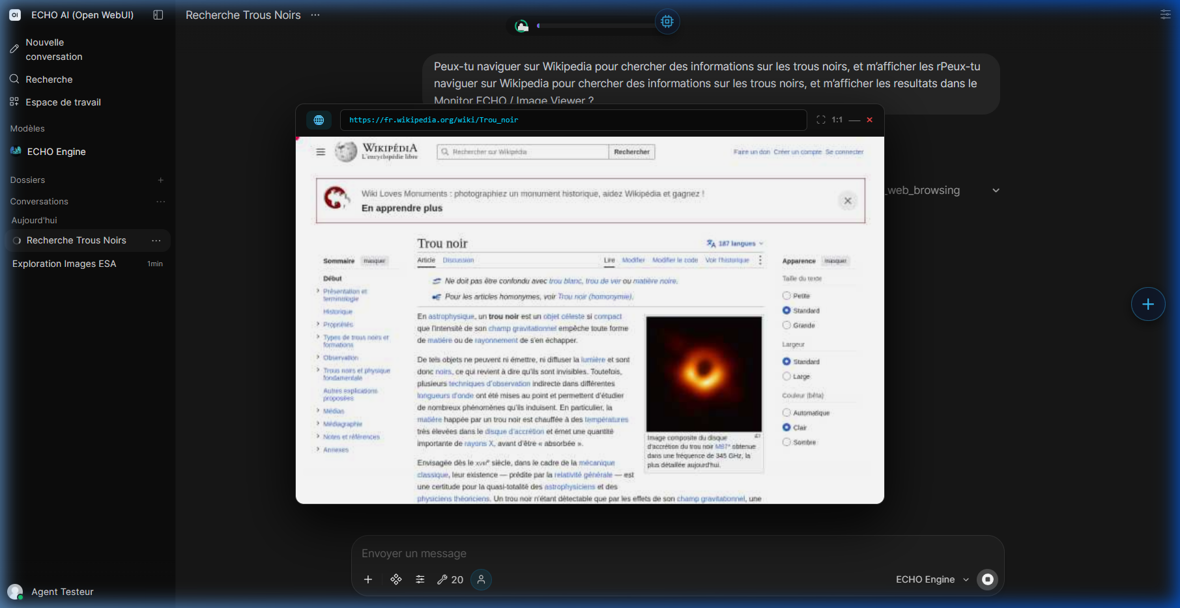
Task: Select the Article tab
Action: [426, 260]
